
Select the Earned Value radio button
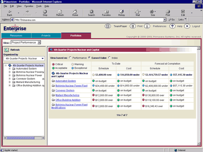[x=89, y=58]
